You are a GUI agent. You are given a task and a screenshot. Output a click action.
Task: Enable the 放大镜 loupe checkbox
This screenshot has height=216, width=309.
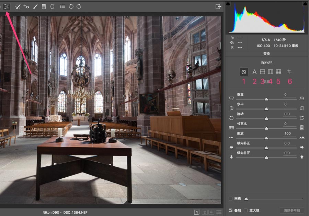[x=245, y=210]
